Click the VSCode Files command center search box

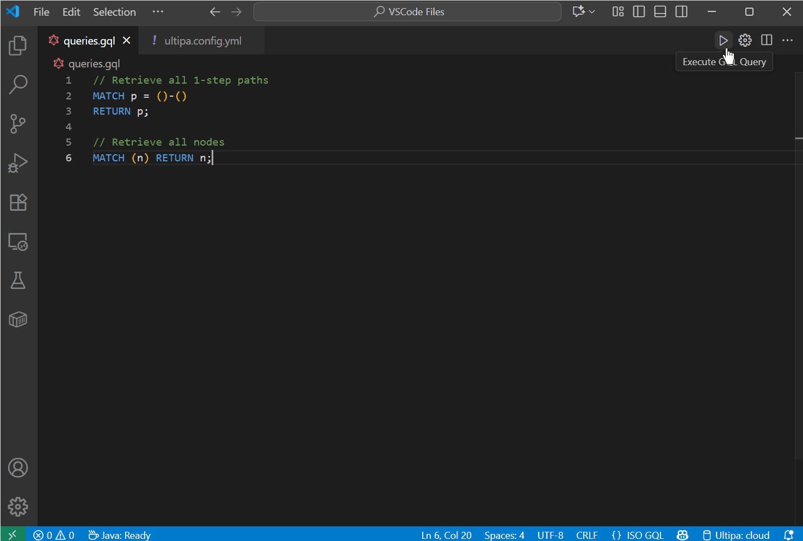click(407, 11)
